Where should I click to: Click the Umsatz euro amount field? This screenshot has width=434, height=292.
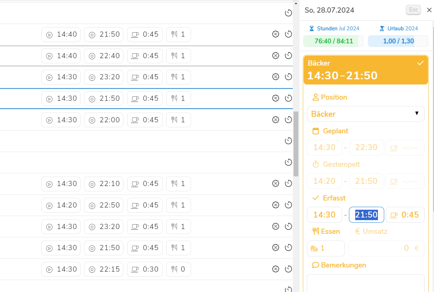point(386,248)
